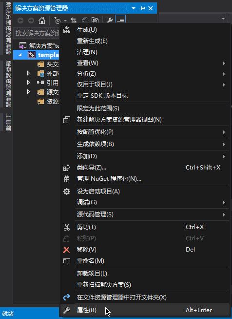The image size is (232, 319).
Task: Expand the 外部 dependencies folder
Action: [x=28, y=73]
